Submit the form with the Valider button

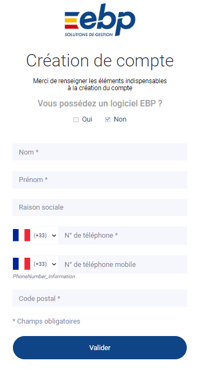tap(100, 347)
